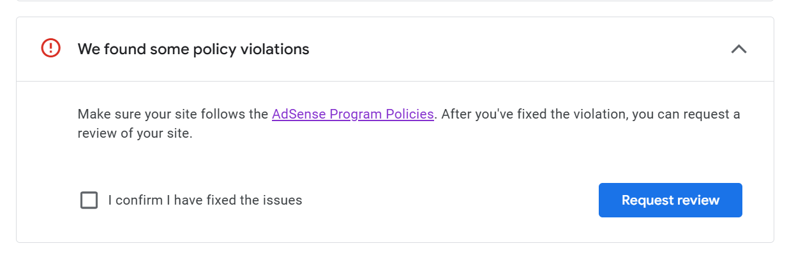Click the word "review" on the blue button
Viewport: 796px width, 262px height.
(695, 200)
